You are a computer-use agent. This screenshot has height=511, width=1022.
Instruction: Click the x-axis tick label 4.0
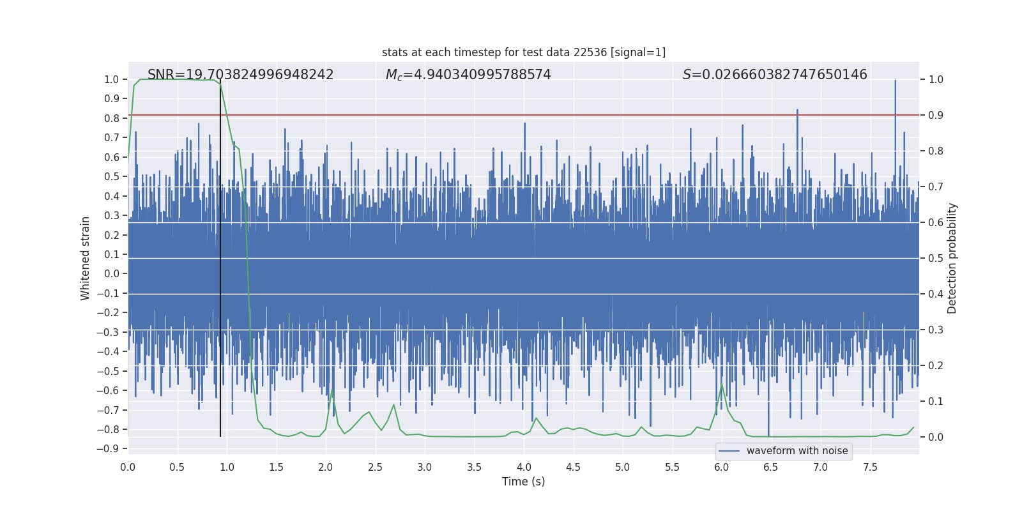click(x=524, y=467)
